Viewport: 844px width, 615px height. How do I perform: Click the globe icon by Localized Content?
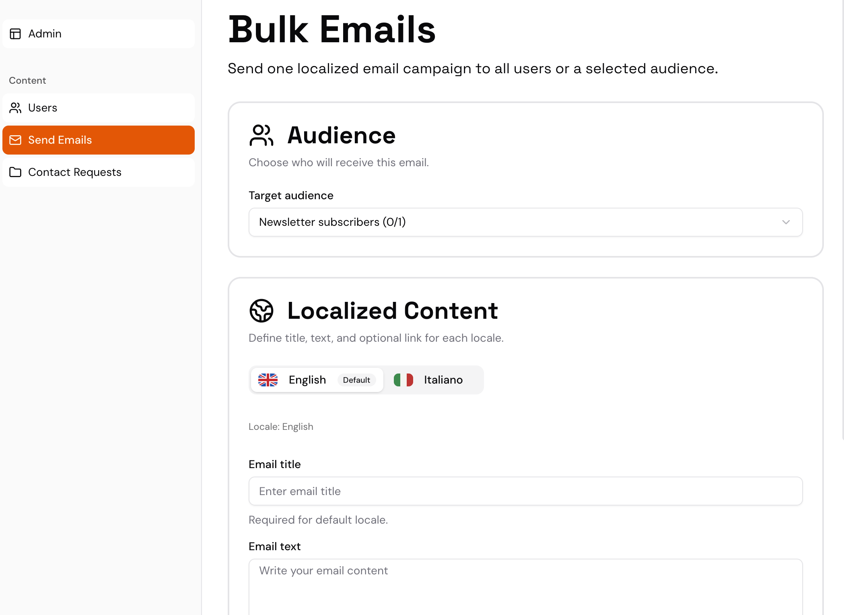261,311
